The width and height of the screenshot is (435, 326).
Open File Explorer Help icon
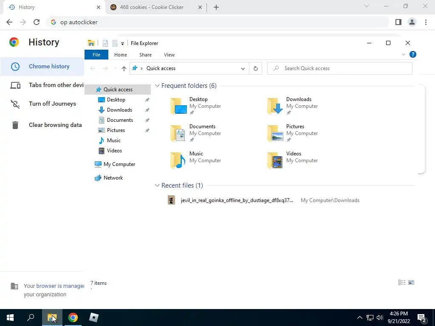point(413,54)
